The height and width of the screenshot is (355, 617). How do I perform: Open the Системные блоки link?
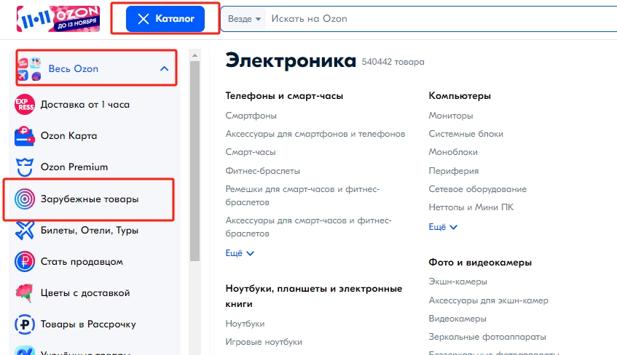[466, 134]
